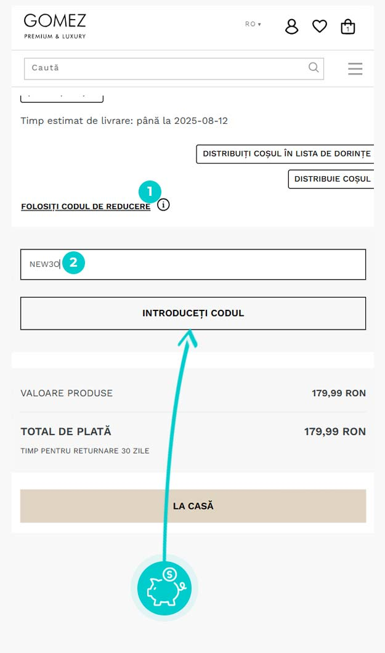Click the step 2 teal marker

(x=73, y=262)
